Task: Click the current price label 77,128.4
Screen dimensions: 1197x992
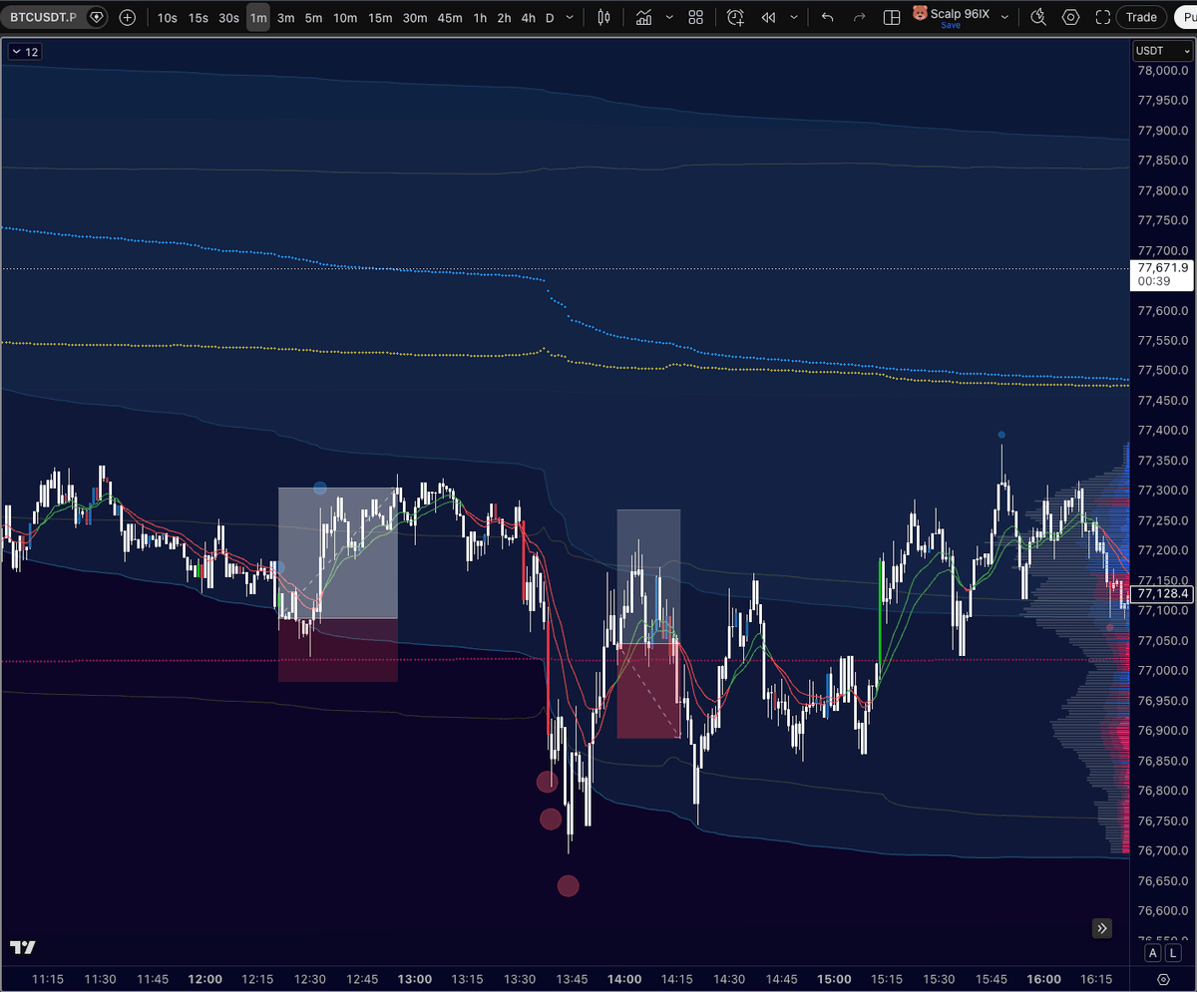Action: (1162, 593)
